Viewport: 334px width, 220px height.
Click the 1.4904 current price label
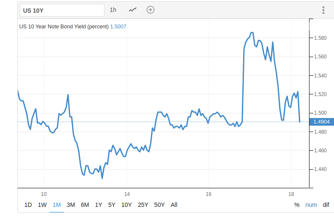pos(320,122)
